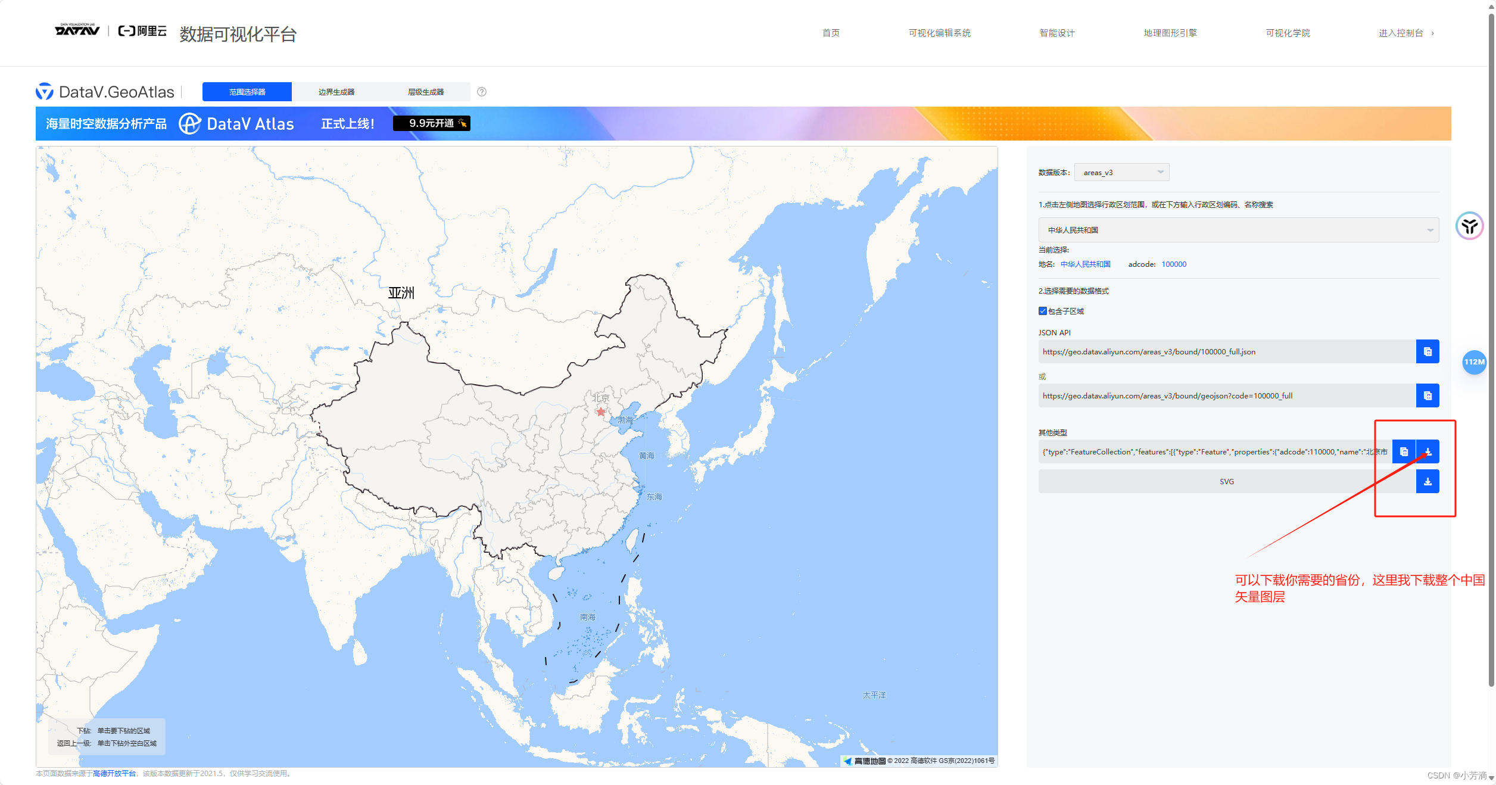
Task: Click the DataV logo in header
Action: click(x=77, y=30)
